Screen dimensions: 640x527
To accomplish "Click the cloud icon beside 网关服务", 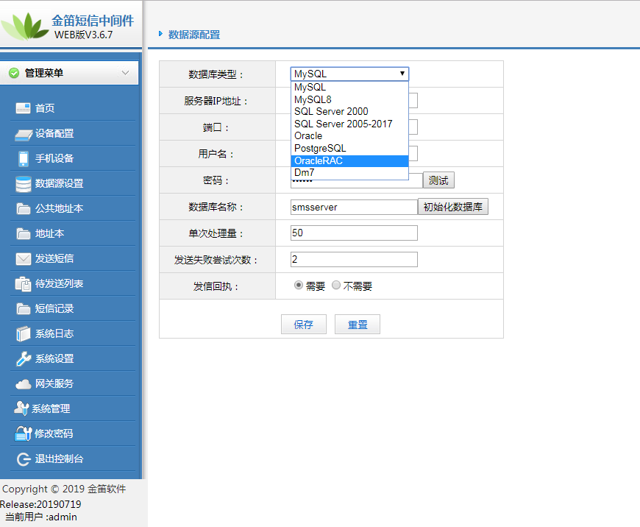I will pyautogui.click(x=23, y=383).
